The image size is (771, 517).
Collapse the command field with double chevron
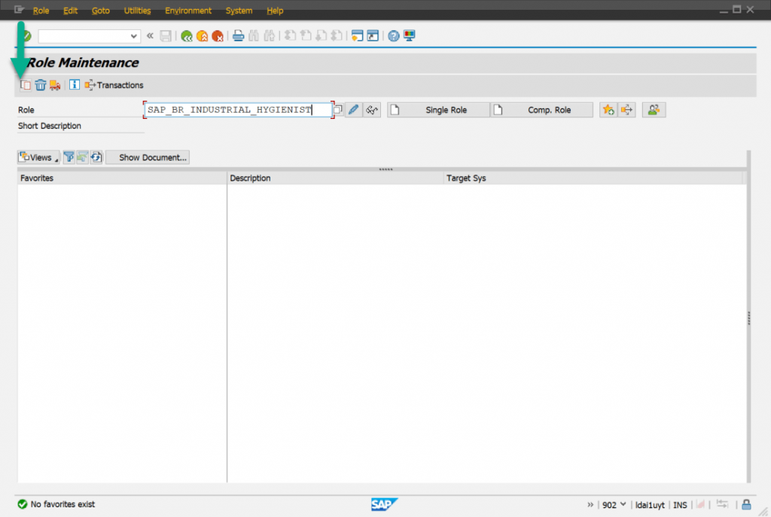point(150,35)
